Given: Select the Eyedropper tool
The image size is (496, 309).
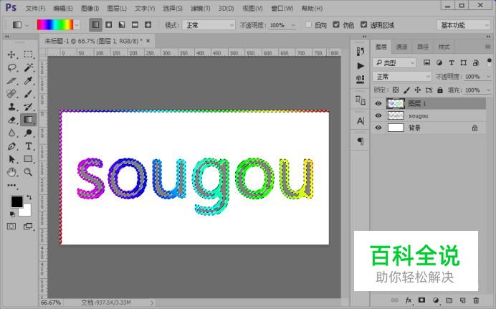Looking at the screenshot, I should point(28,80).
